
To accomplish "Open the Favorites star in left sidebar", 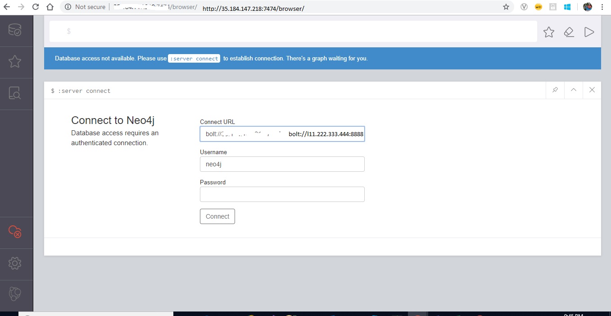I will click(15, 61).
